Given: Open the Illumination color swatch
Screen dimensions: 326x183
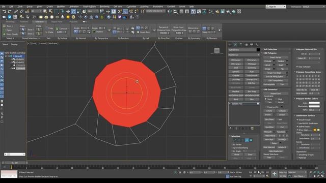Looking at the screenshot, I should (314, 106).
